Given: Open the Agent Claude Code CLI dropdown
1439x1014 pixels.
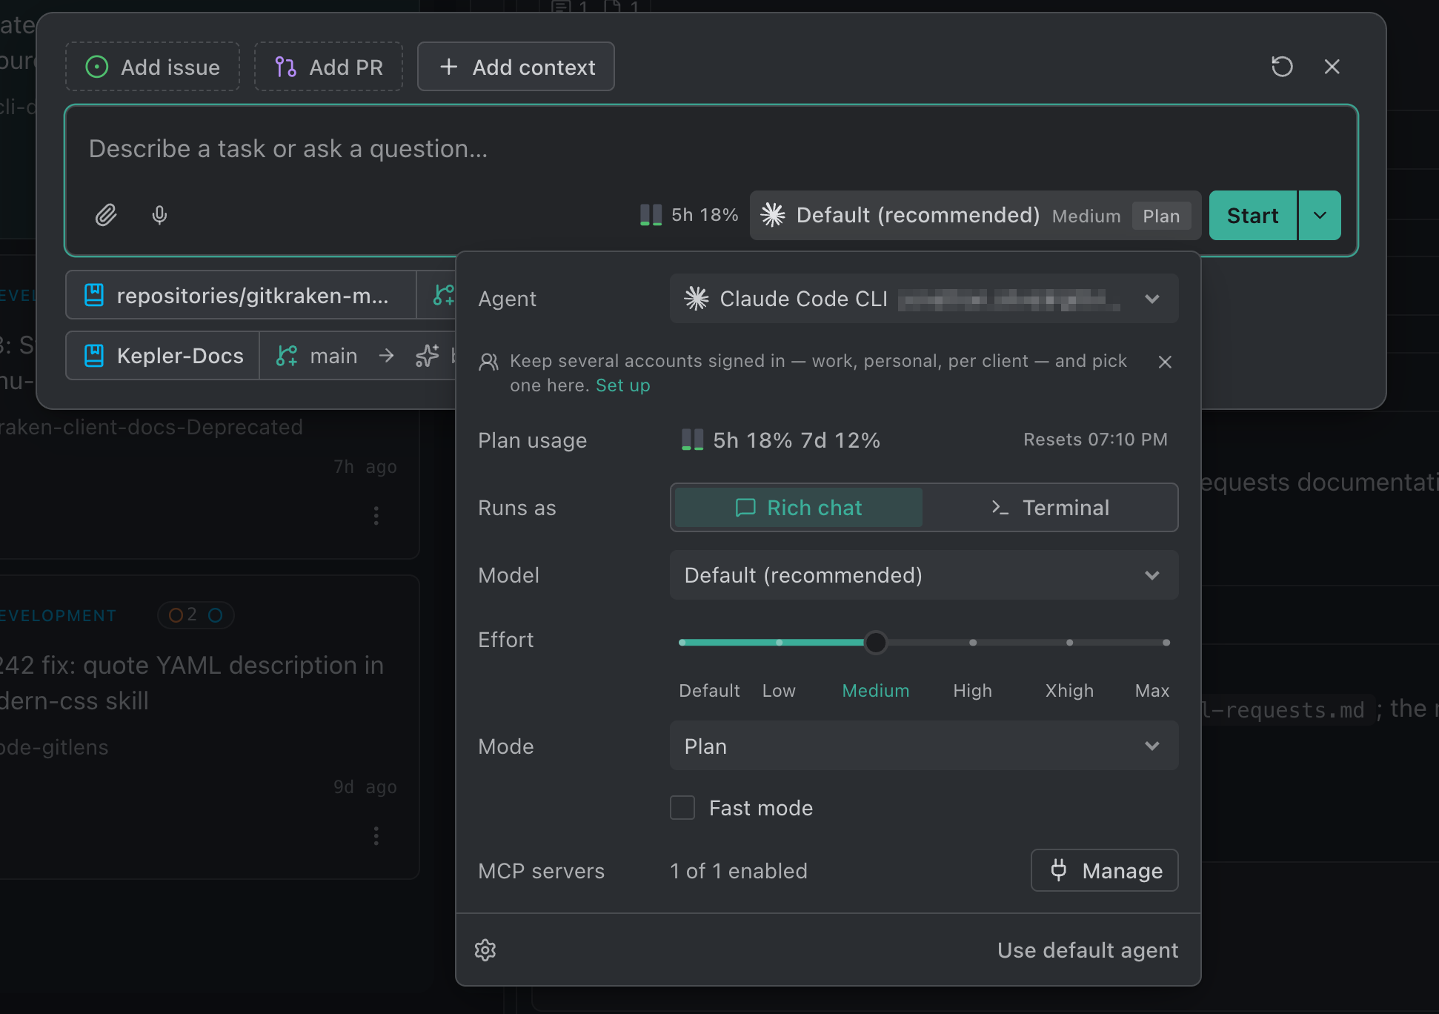Looking at the screenshot, I should (924, 299).
